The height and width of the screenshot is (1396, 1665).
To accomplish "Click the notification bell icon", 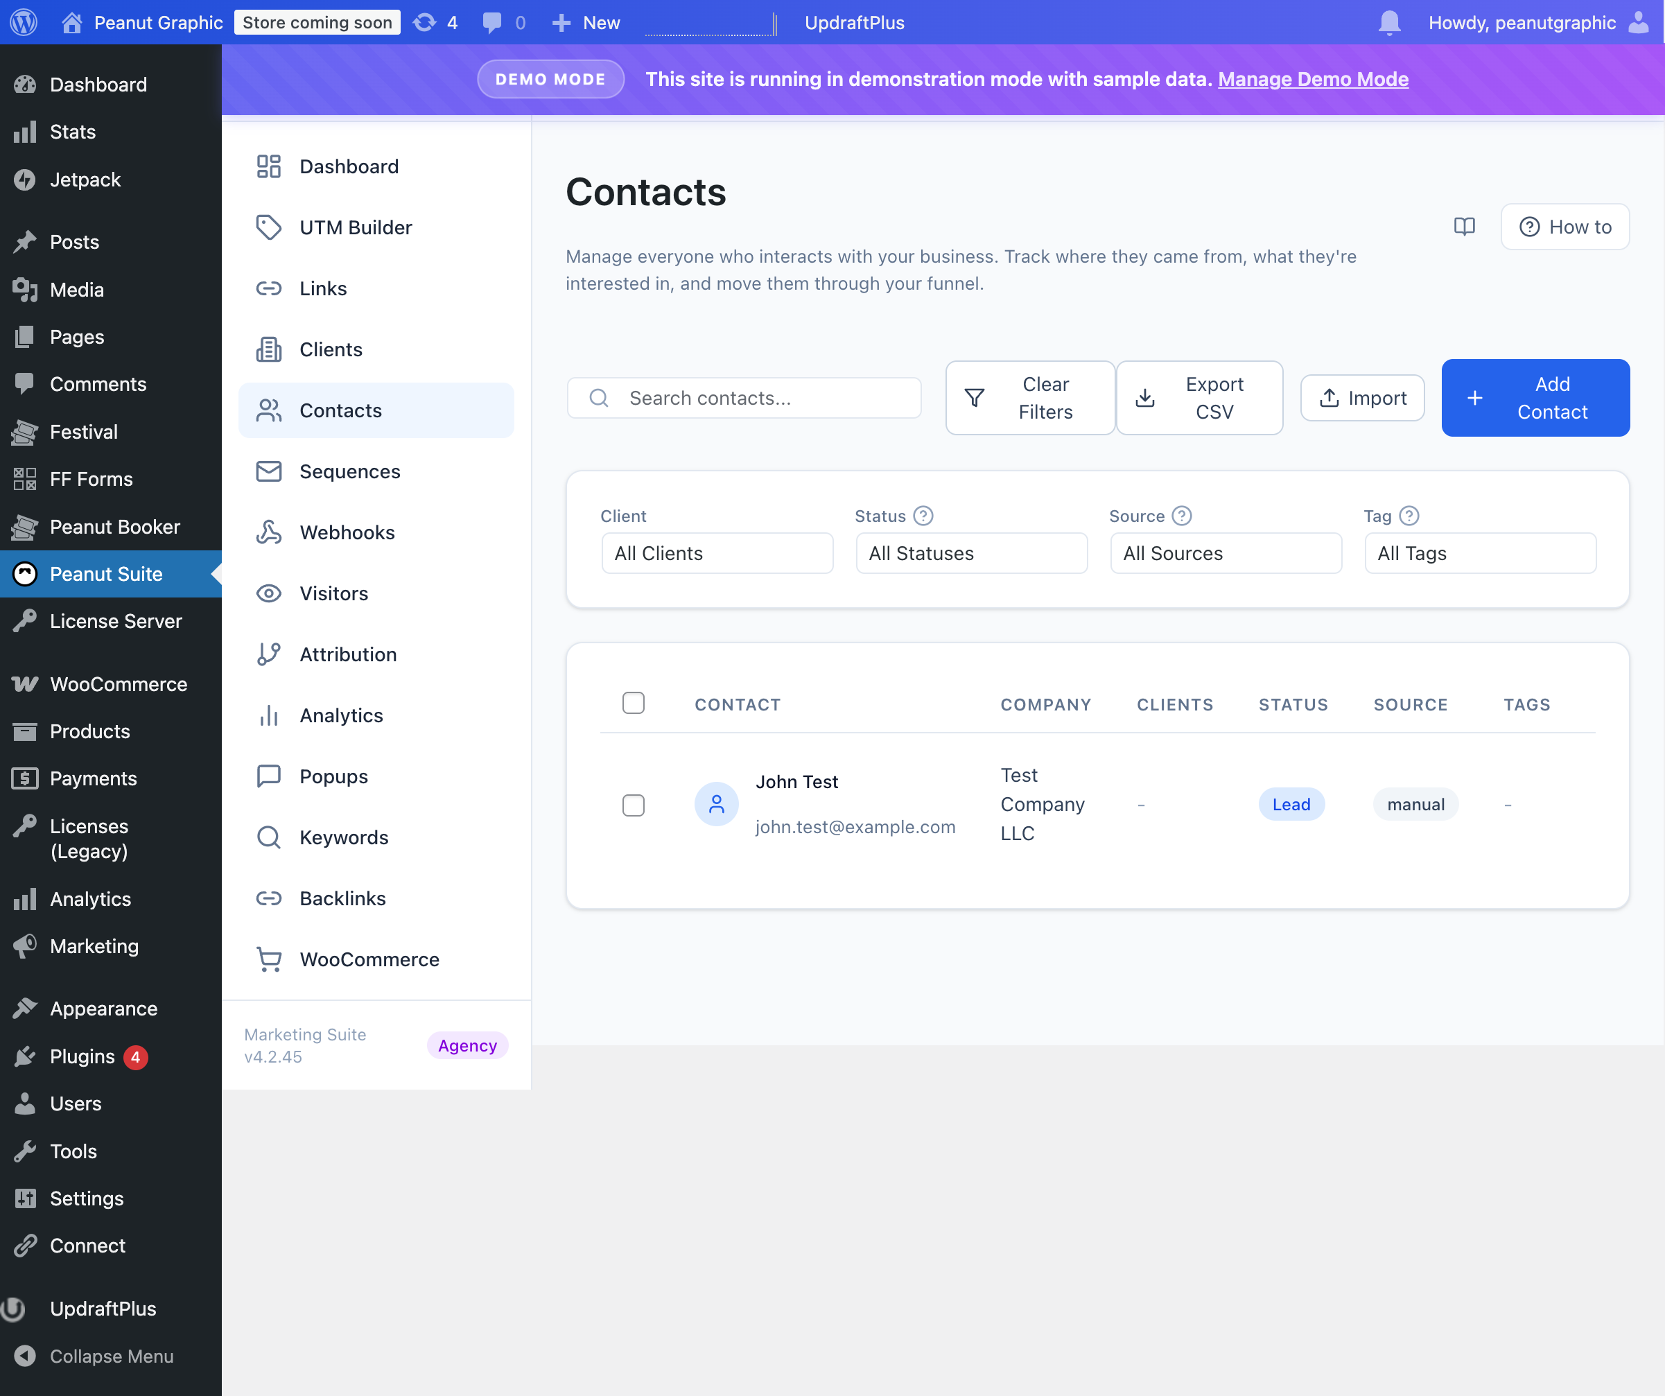I will click(1389, 22).
